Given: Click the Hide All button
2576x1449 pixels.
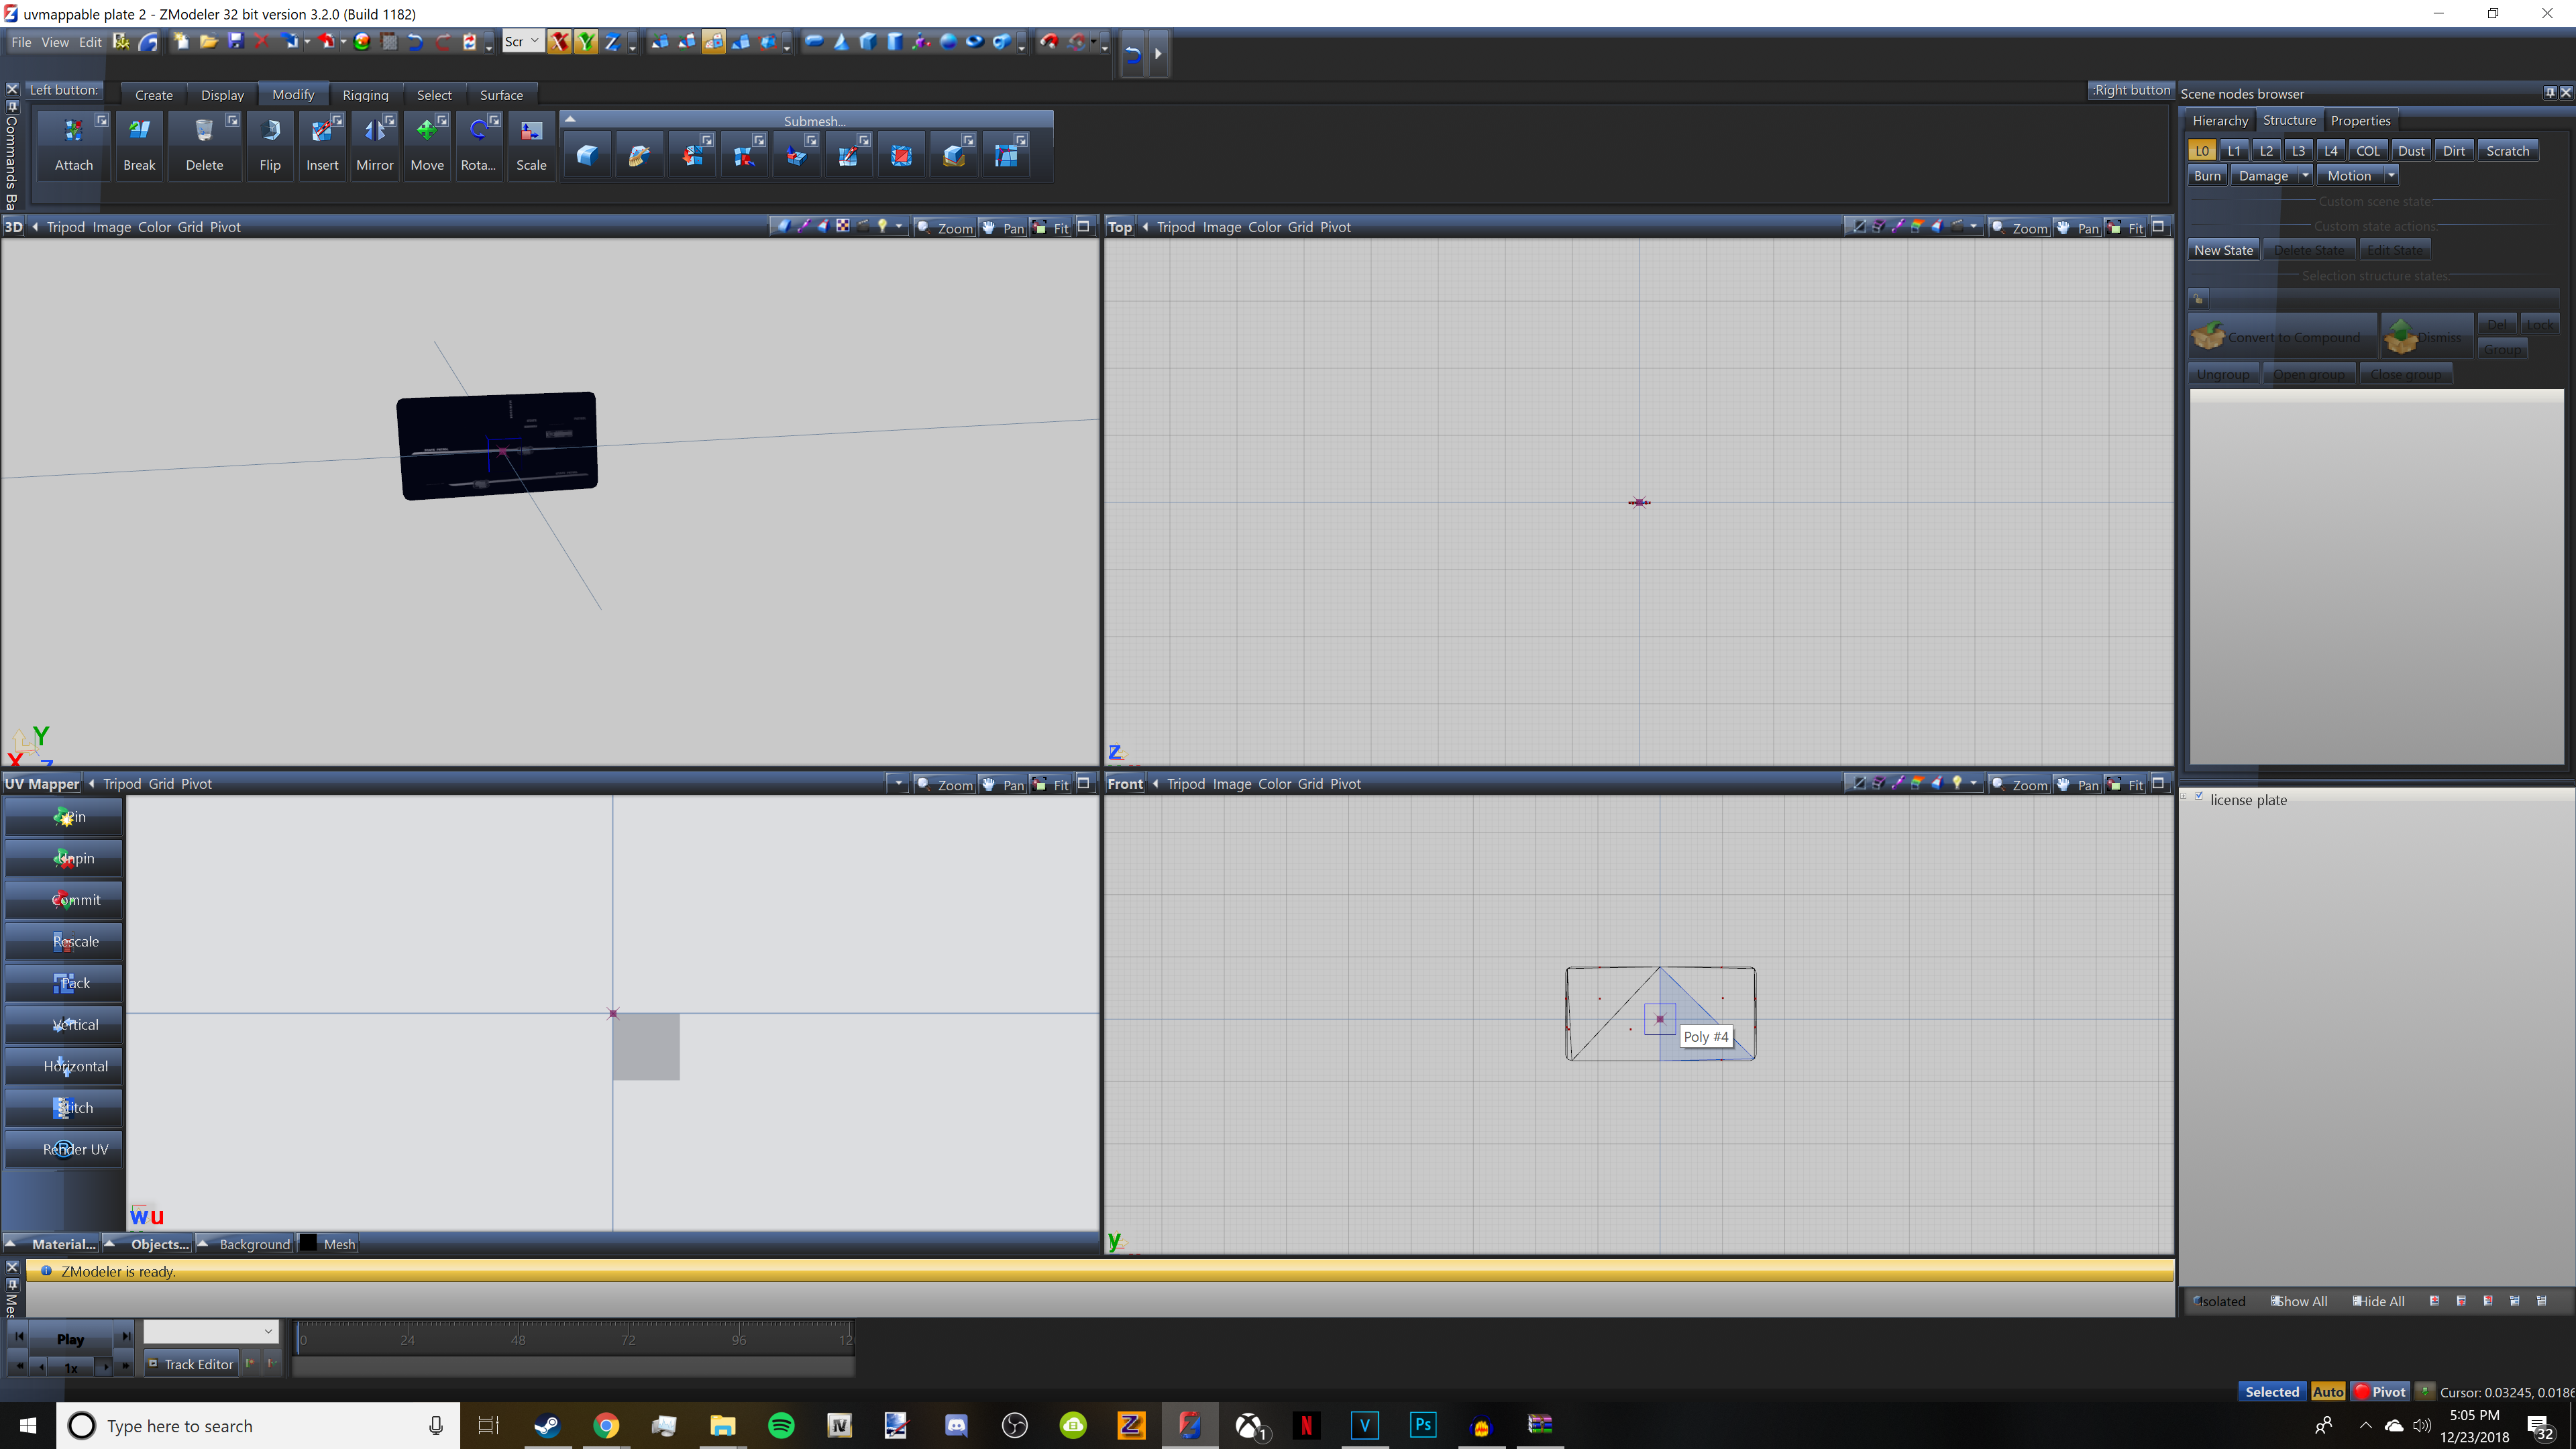Looking at the screenshot, I should click(2378, 1301).
